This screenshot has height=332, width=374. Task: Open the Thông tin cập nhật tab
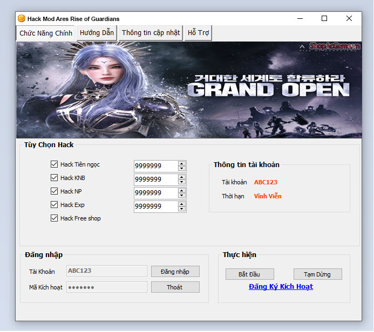tap(151, 33)
